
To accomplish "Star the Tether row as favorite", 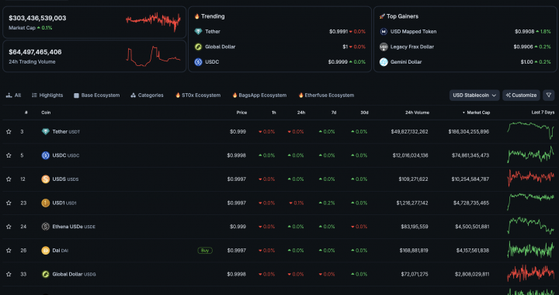I will (9, 132).
